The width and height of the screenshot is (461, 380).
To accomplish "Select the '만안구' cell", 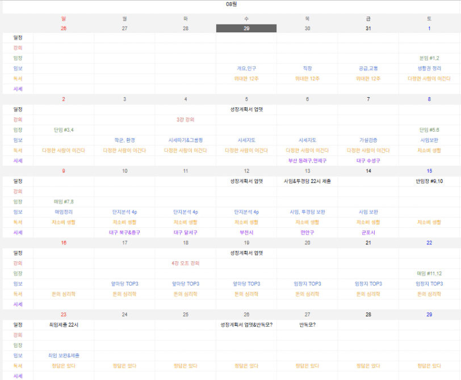I will pos(307,232).
